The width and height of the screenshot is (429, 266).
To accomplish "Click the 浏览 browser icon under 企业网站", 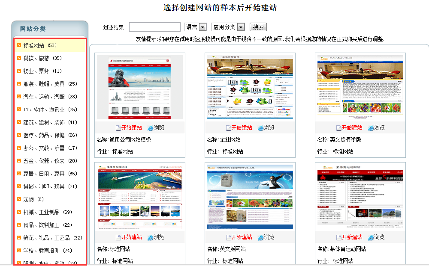I will pos(260,128).
